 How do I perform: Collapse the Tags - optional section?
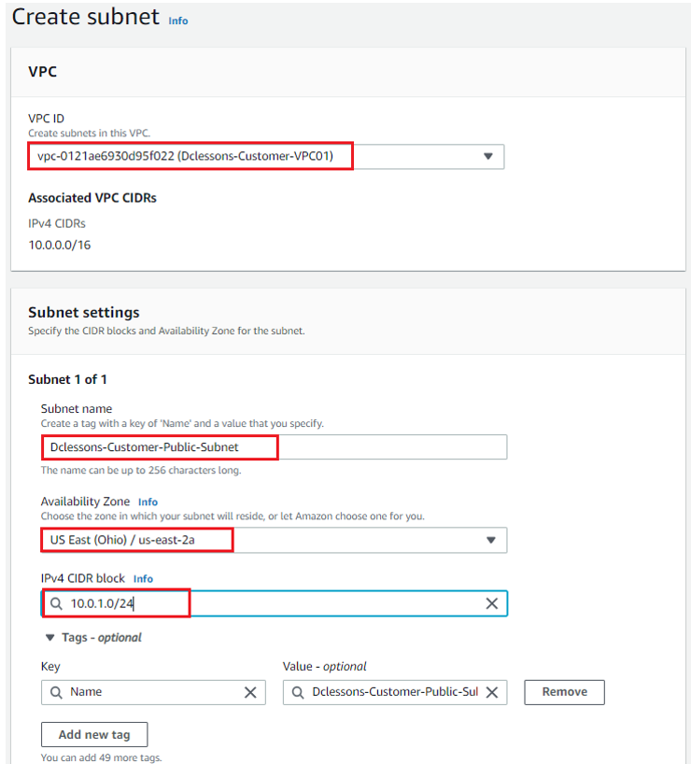(x=49, y=637)
